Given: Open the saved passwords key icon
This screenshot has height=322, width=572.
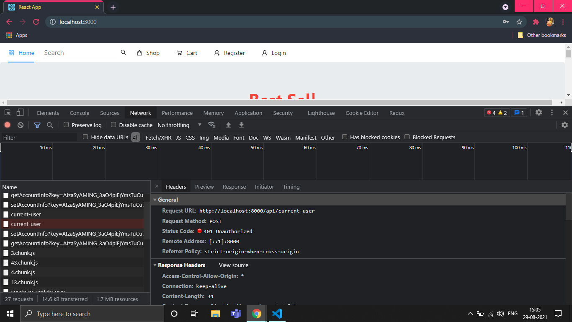Looking at the screenshot, I should coord(506,22).
